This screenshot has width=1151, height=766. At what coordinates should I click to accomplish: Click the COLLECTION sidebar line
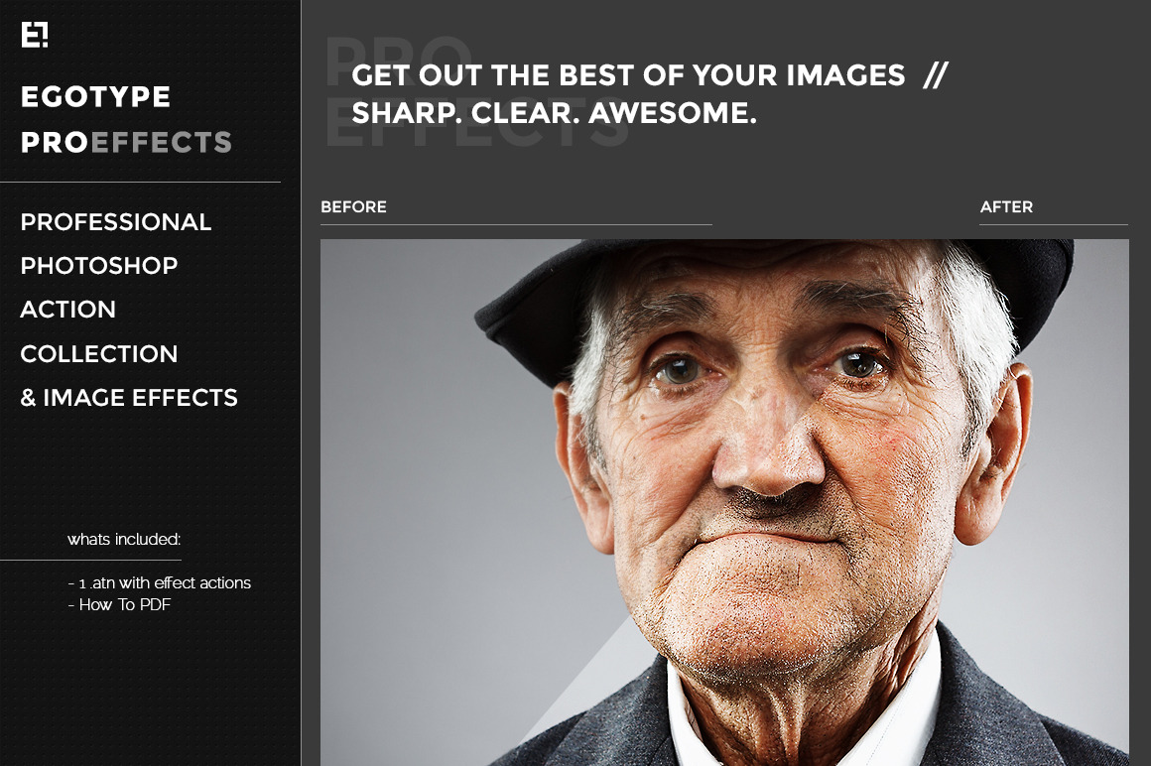click(99, 353)
